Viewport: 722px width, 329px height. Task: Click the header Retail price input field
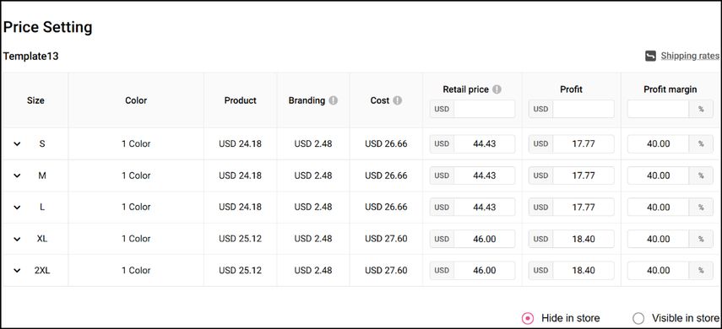(x=484, y=109)
